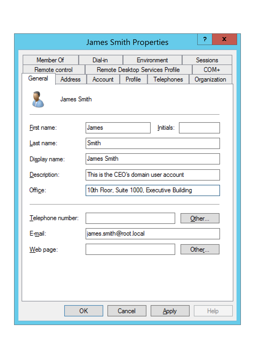256x360 pixels.
Task: Switch to Remote Desktop Services Profile tab
Action: 138,70
